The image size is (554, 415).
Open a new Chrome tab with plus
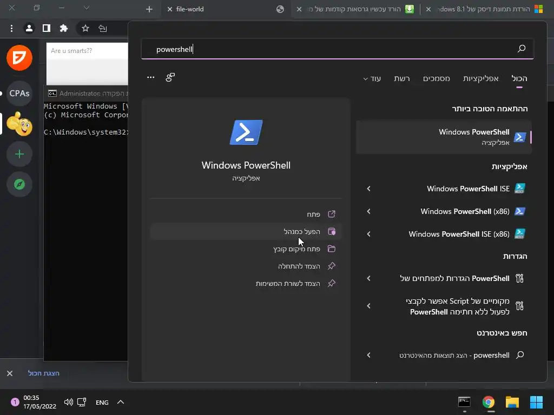pos(149,9)
